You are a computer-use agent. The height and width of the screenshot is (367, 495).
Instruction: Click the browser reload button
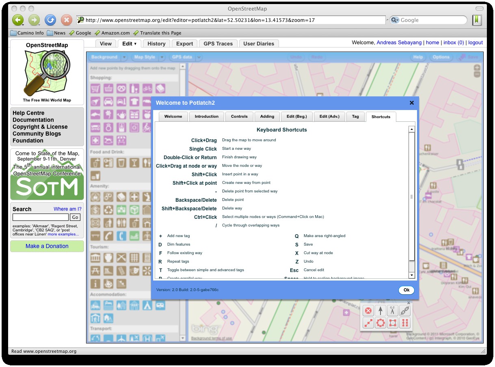click(50, 20)
